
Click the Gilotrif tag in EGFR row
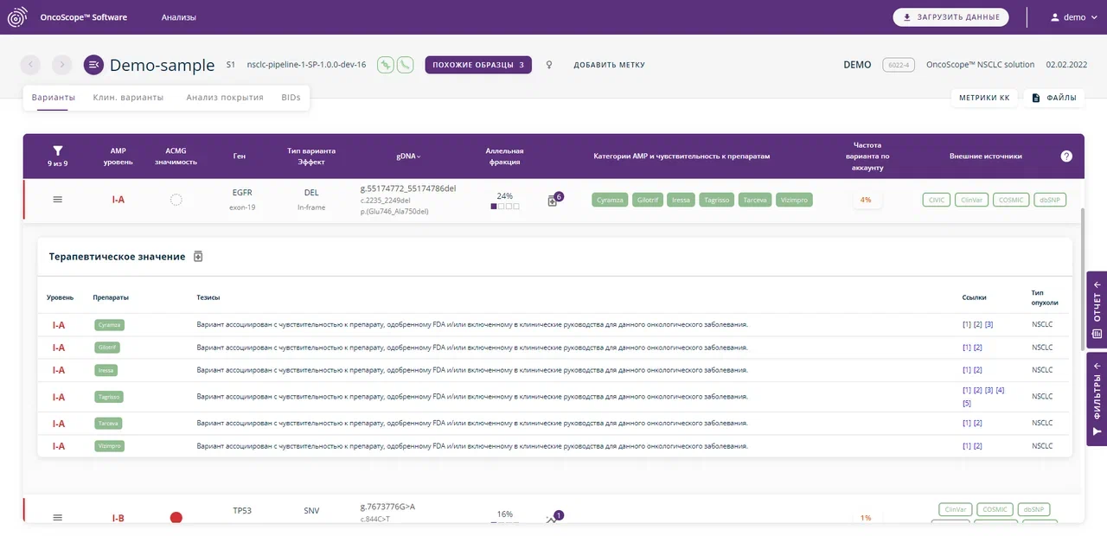(x=649, y=200)
